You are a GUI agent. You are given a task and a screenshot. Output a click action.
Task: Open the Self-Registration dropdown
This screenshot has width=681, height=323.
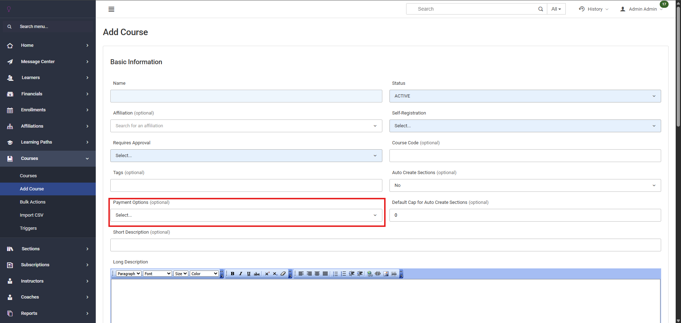[525, 126]
